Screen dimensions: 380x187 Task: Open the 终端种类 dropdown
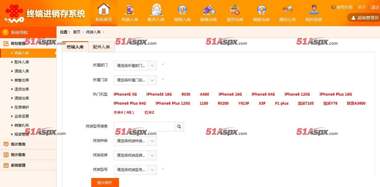135,141
